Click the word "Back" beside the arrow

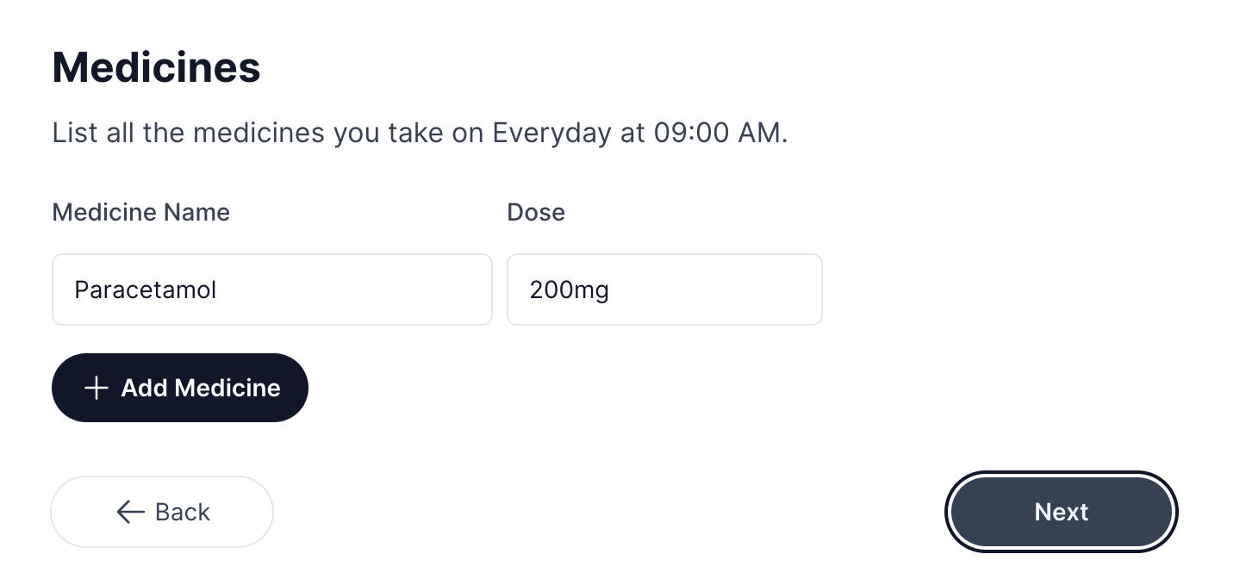point(183,512)
